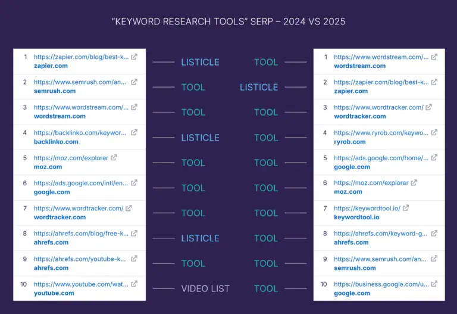The width and height of the screenshot is (457, 314).
Task: Open the ads.google.com/intl/en URL link
Action: [x=81, y=184]
